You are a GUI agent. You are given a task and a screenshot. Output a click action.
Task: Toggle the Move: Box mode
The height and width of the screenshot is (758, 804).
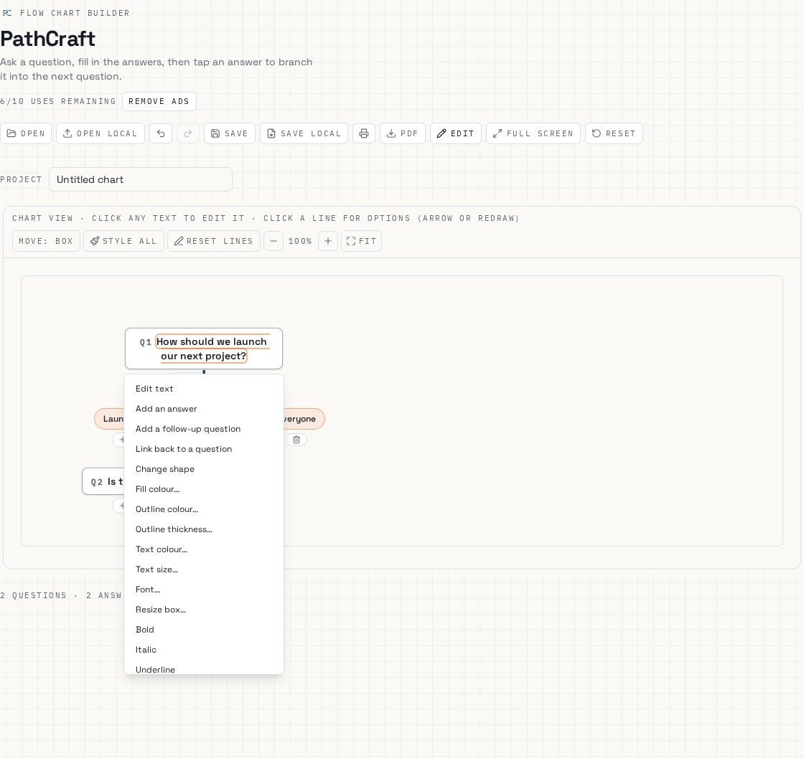tap(46, 241)
